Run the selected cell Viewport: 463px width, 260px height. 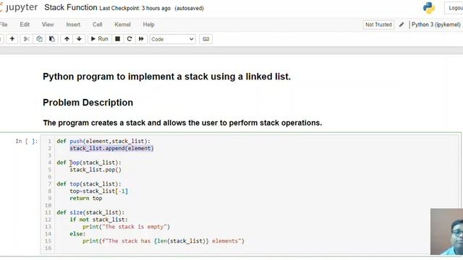point(100,39)
